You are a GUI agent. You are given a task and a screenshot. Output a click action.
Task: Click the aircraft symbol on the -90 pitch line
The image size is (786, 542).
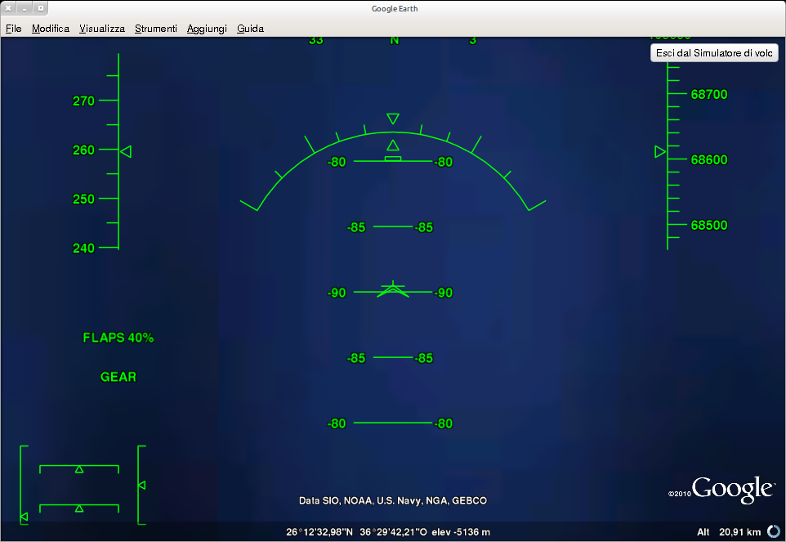(393, 290)
